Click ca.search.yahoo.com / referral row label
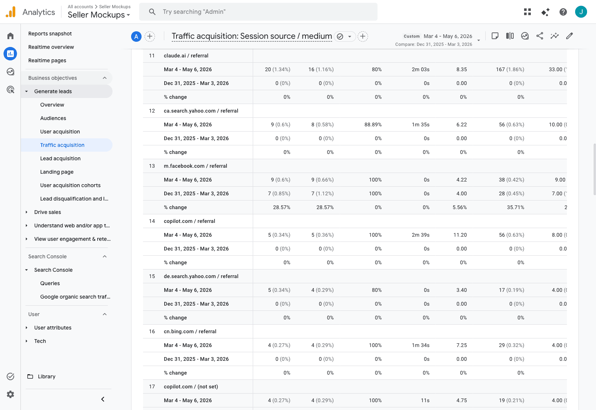Viewport: 596px width, 410px height. coord(201,111)
